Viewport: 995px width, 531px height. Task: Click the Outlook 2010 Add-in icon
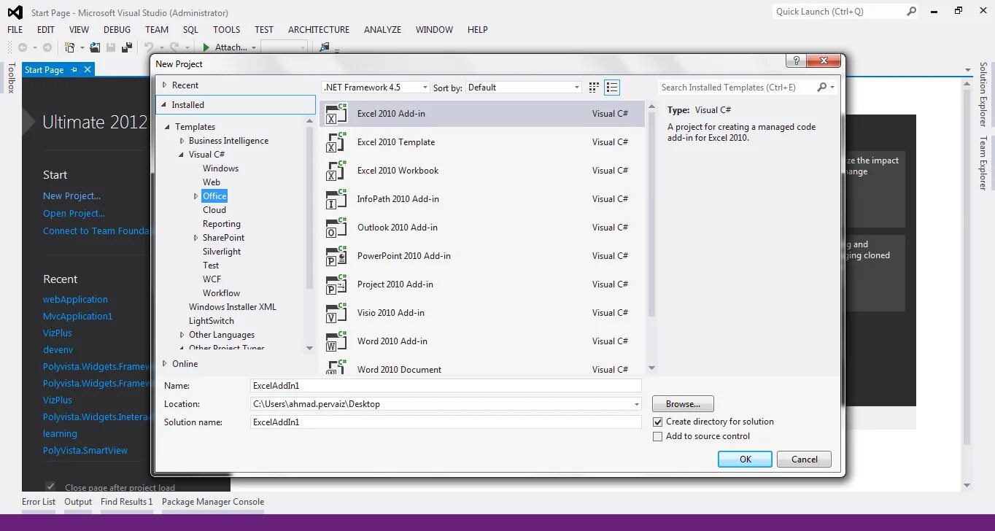[x=336, y=228]
